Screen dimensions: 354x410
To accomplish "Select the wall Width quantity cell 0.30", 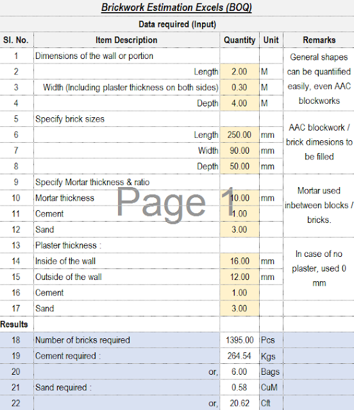I will (x=240, y=87).
